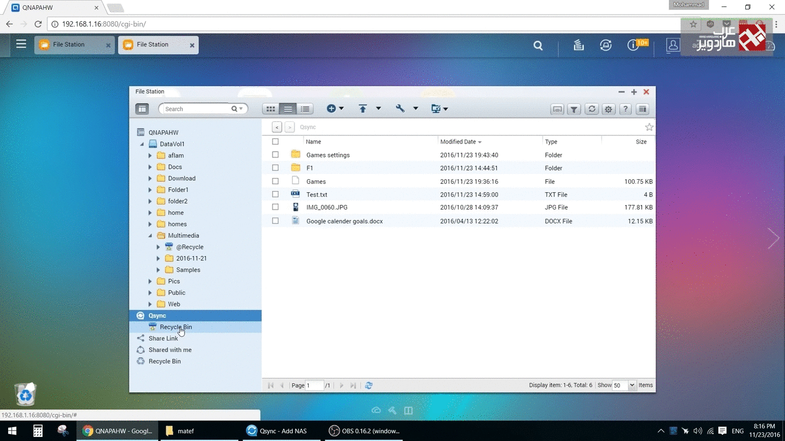Open the upload dropdown arrow

tap(378, 109)
